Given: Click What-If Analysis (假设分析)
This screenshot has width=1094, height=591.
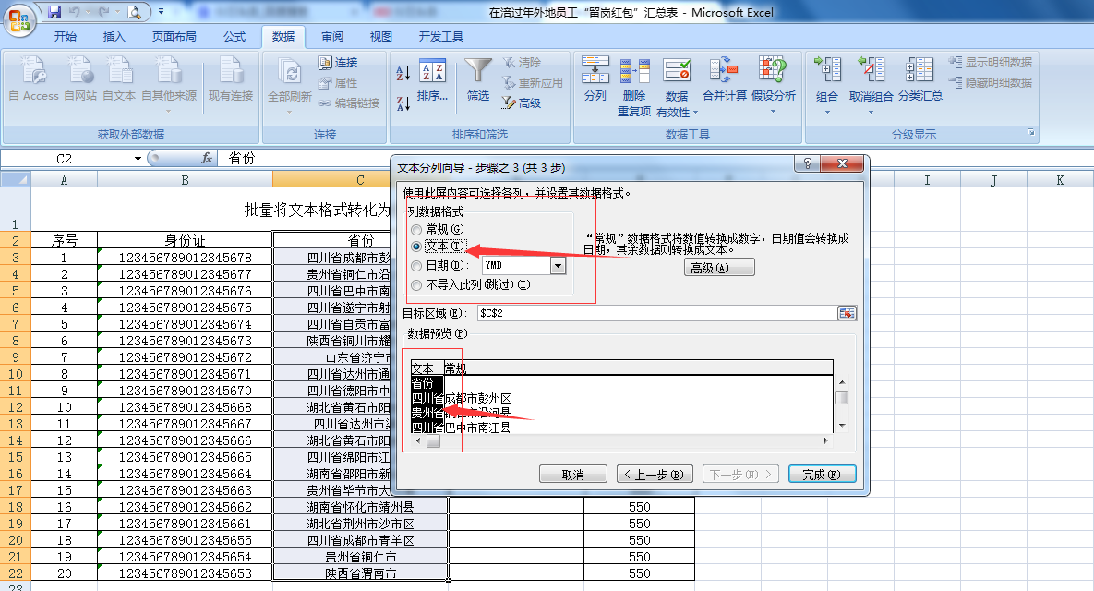Looking at the screenshot, I should (773, 78).
